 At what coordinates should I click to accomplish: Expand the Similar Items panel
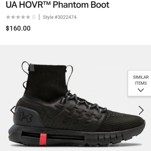(x=140, y=83)
